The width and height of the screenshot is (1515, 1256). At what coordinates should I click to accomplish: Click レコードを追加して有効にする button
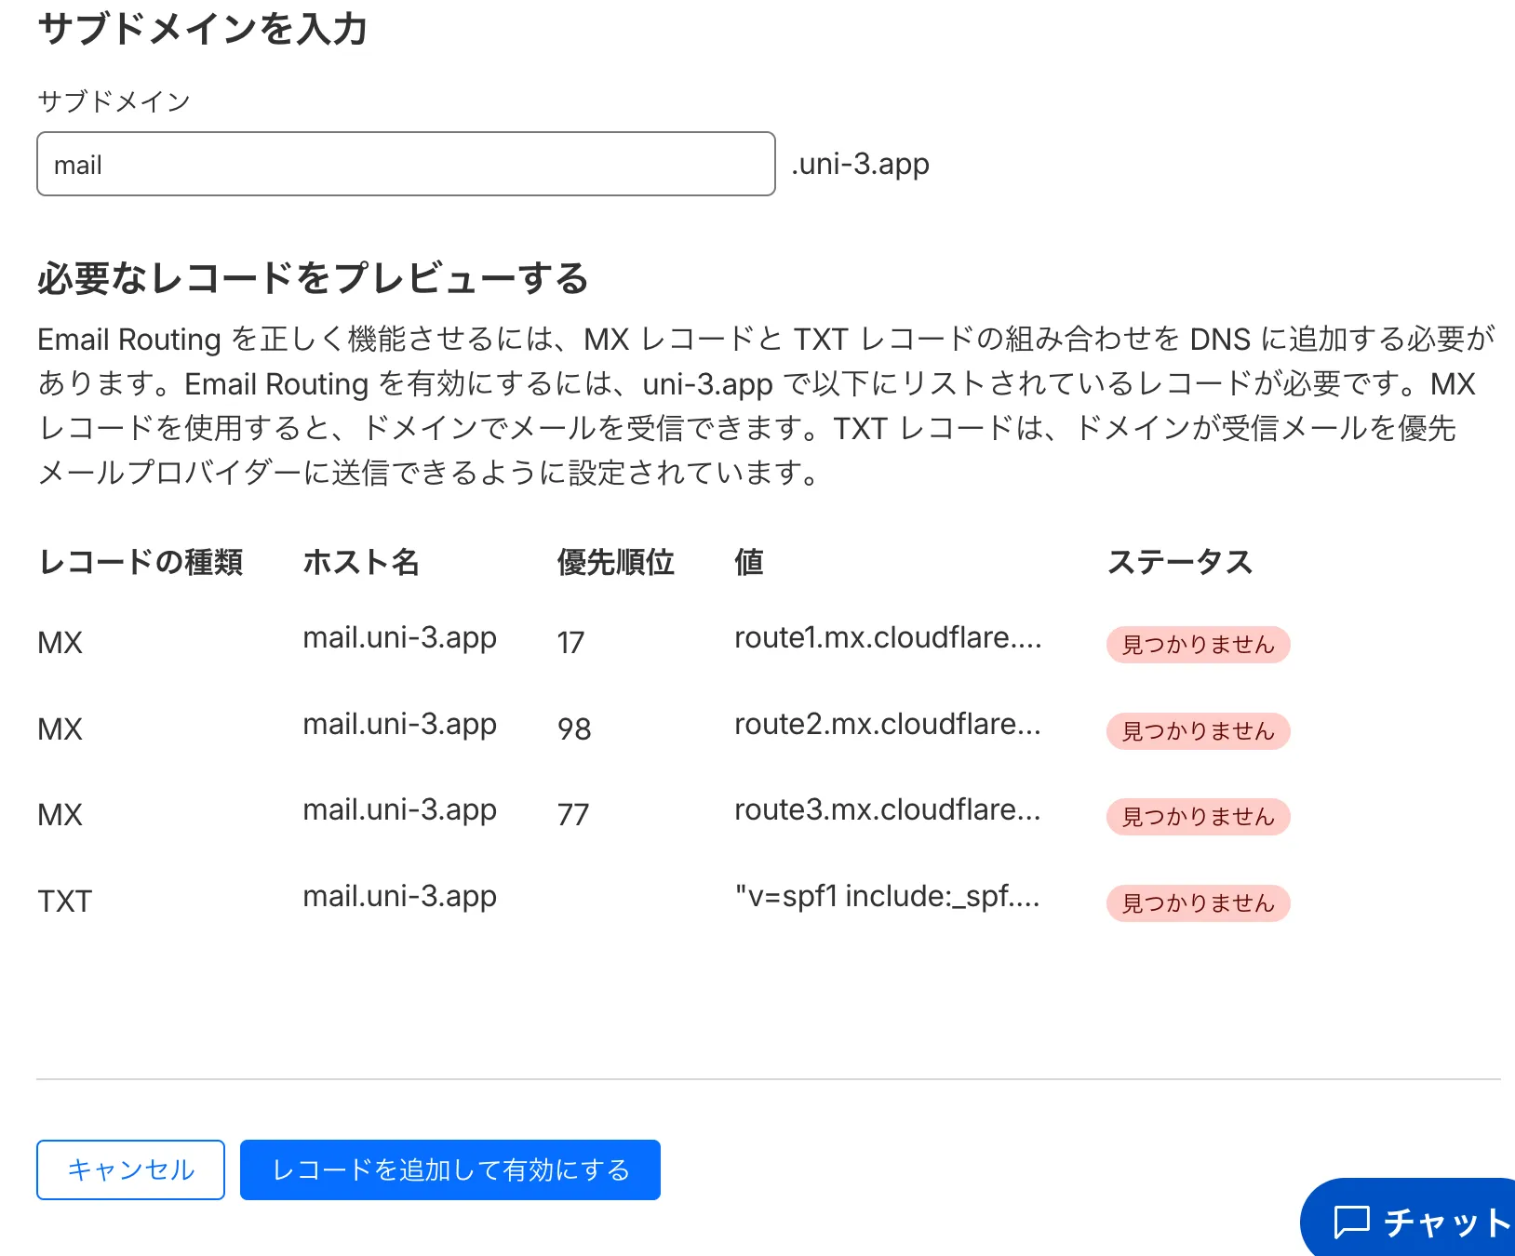click(450, 1169)
